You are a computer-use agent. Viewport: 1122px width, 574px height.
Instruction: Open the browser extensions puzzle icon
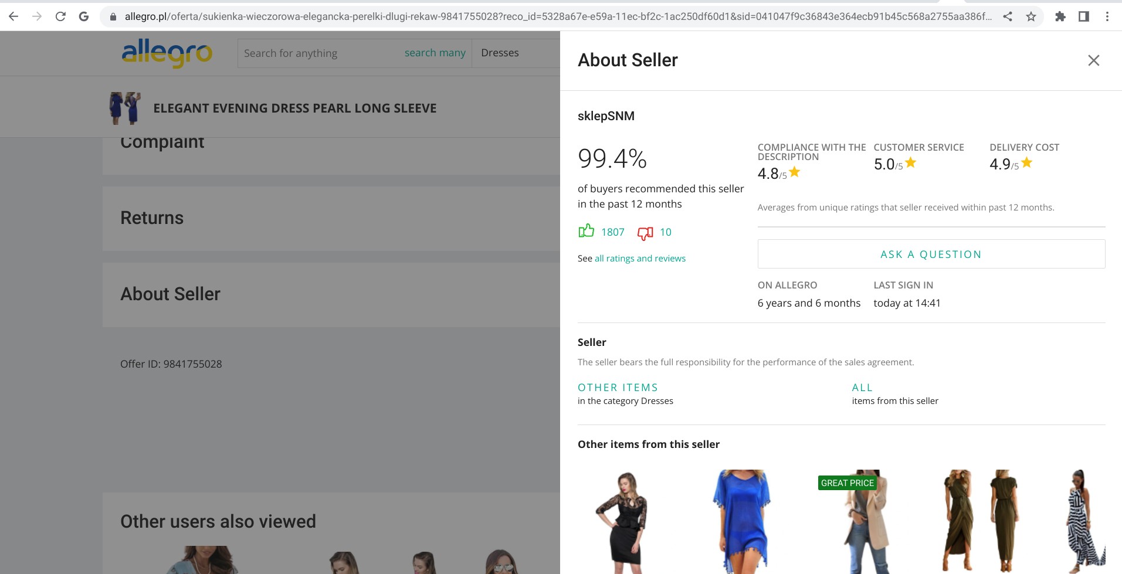click(x=1060, y=16)
